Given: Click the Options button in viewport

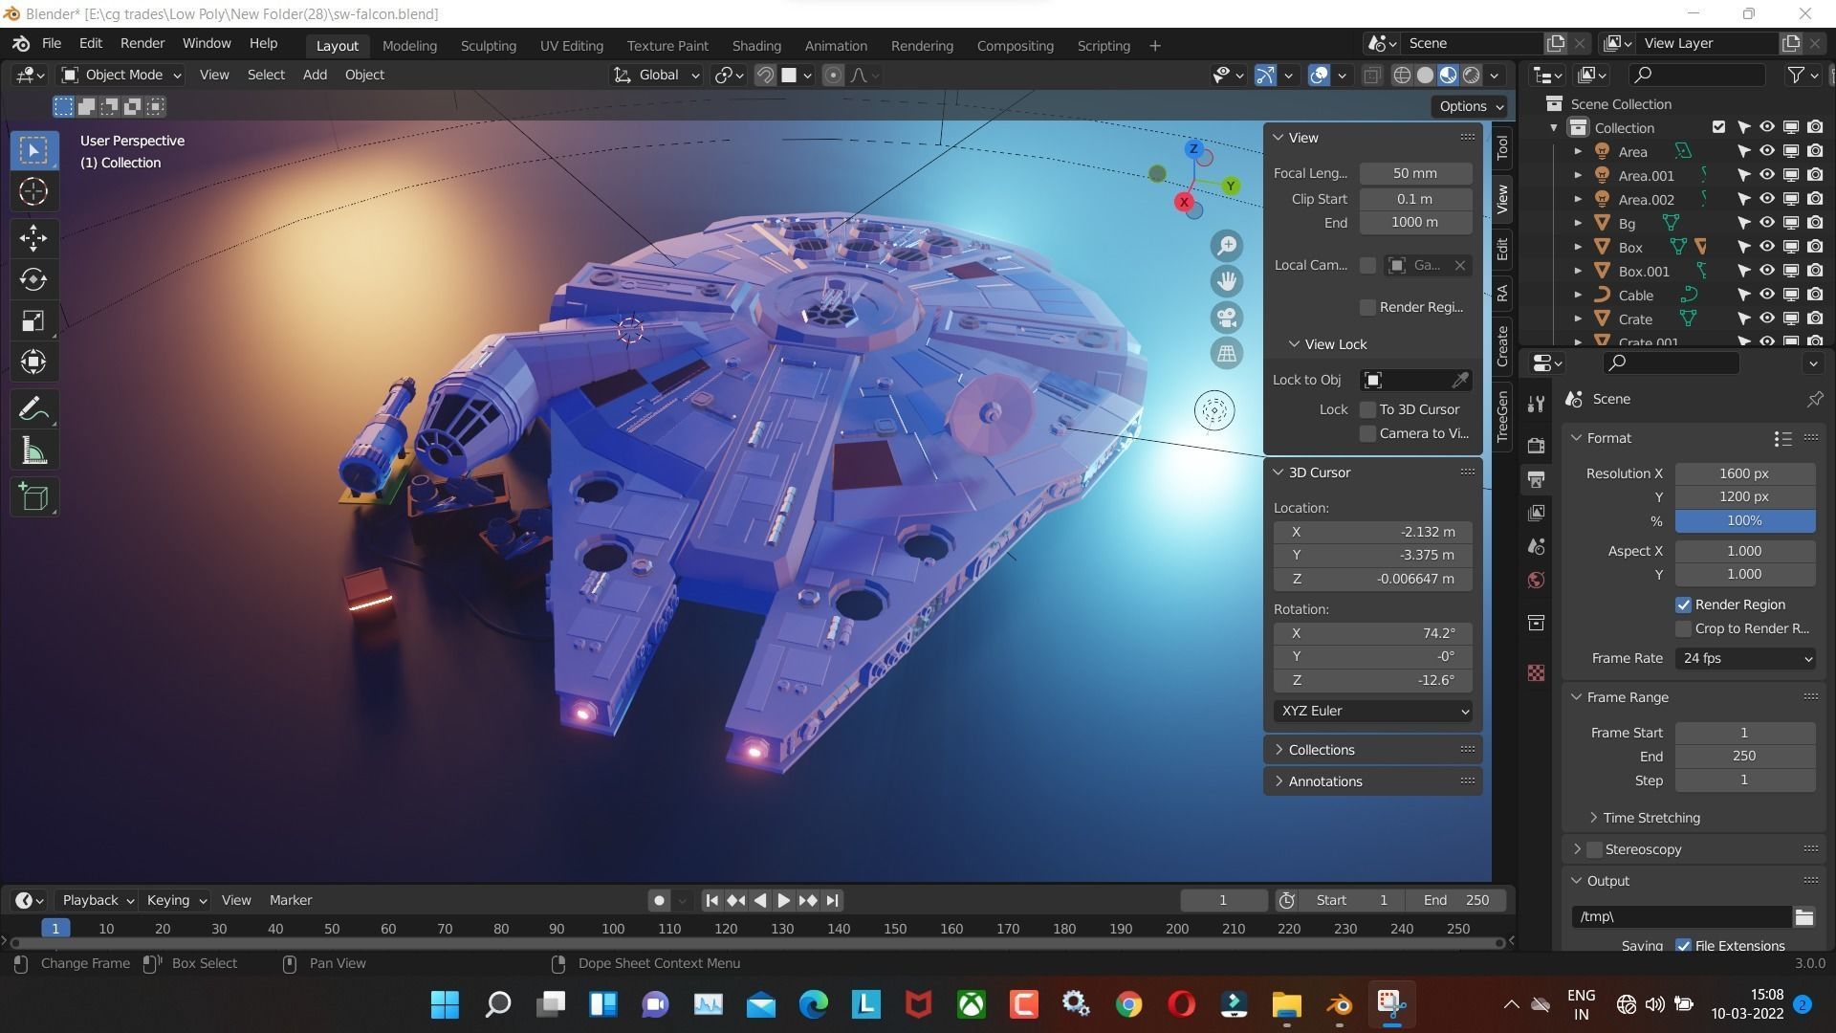Looking at the screenshot, I should click(x=1471, y=106).
